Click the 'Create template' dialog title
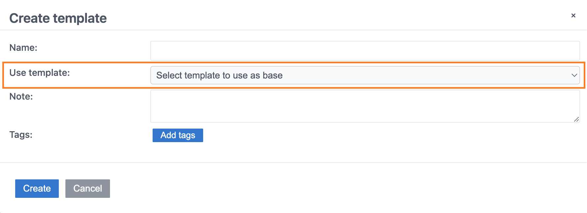 pyautogui.click(x=58, y=18)
